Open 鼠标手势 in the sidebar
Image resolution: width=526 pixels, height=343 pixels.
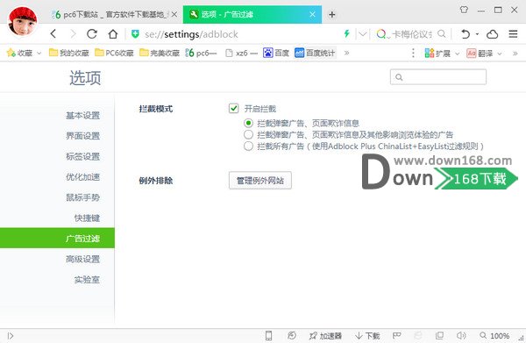83,197
